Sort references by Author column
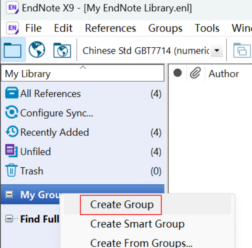The height and width of the screenshot is (248, 252). (x=224, y=74)
